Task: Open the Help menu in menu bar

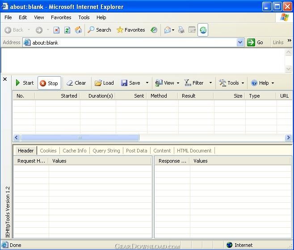Action: (x=101, y=17)
